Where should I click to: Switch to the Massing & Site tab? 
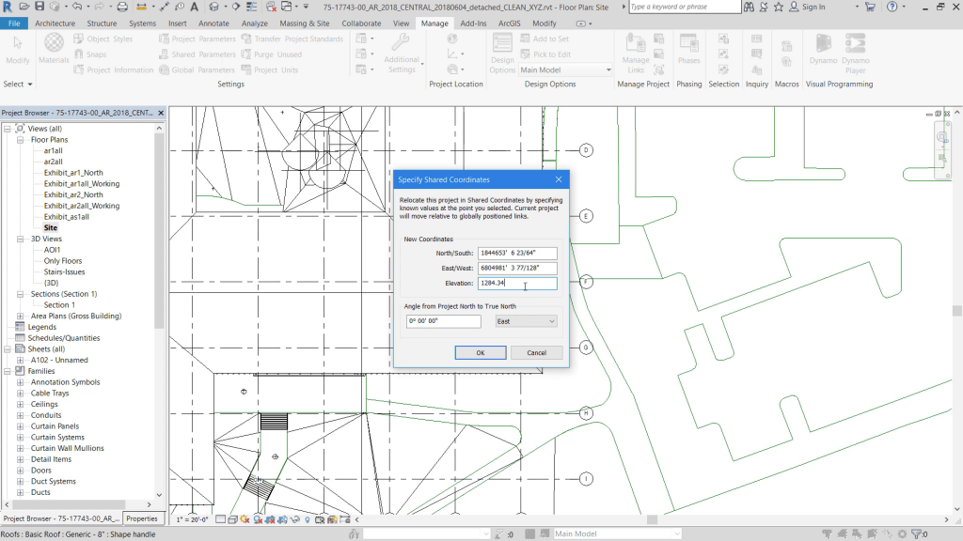tap(304, 23)
